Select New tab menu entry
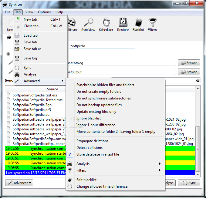The image size is (206, 198). click(40, 19)
